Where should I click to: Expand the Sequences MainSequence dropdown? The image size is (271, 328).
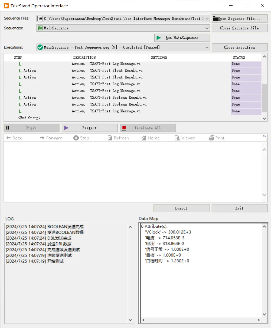(x=207, y=28)
